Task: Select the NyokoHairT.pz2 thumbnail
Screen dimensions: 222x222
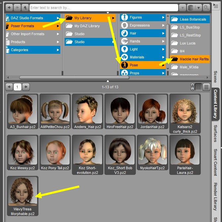Action: 152,153
